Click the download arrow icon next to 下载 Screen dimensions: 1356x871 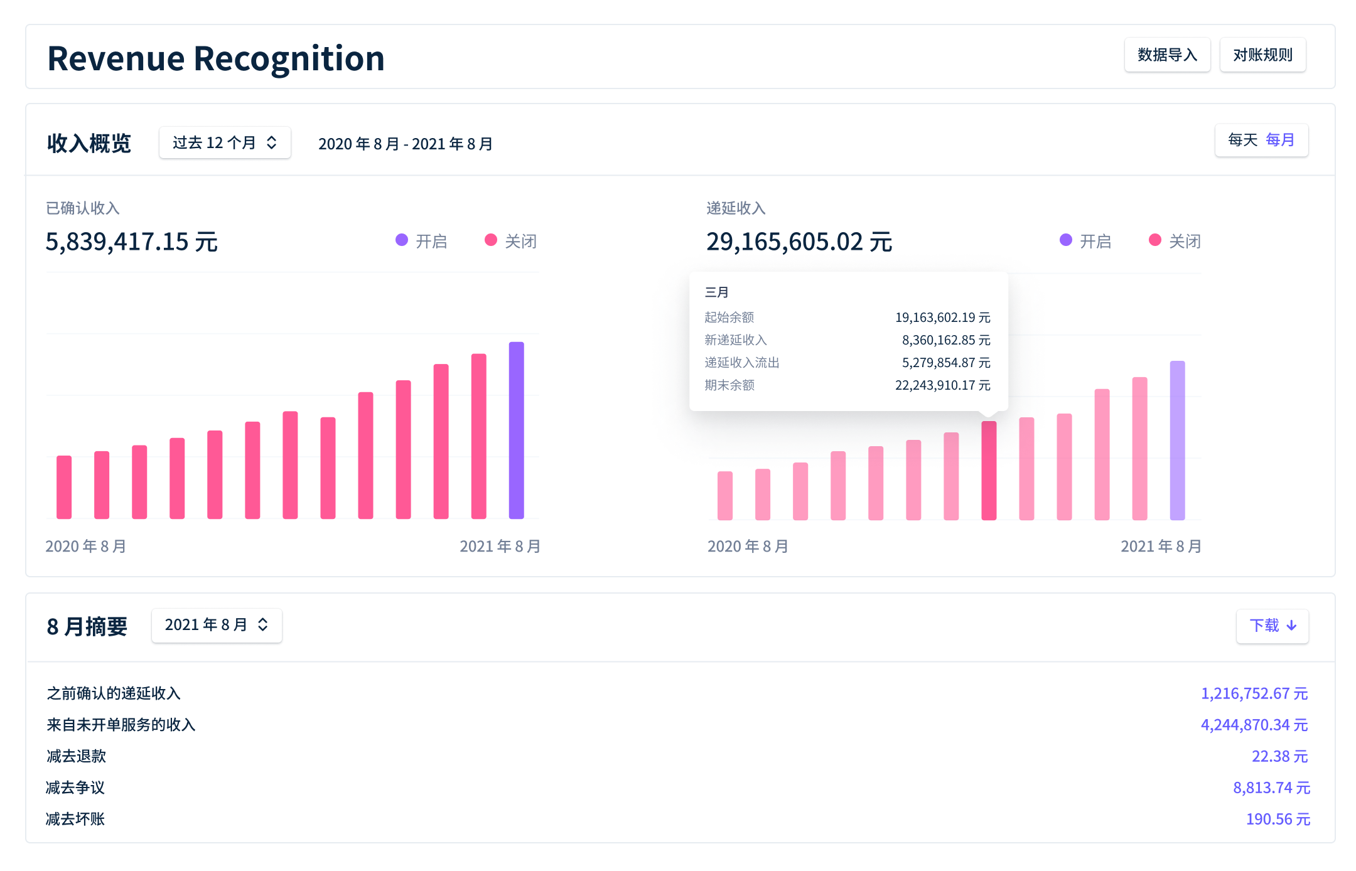[1291, 626]
